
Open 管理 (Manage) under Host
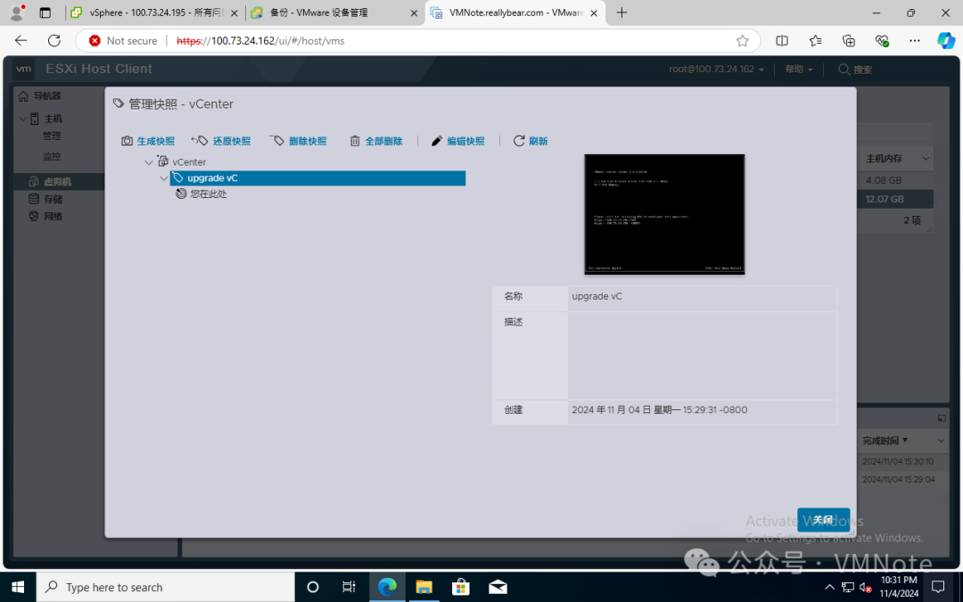(52, 136)
